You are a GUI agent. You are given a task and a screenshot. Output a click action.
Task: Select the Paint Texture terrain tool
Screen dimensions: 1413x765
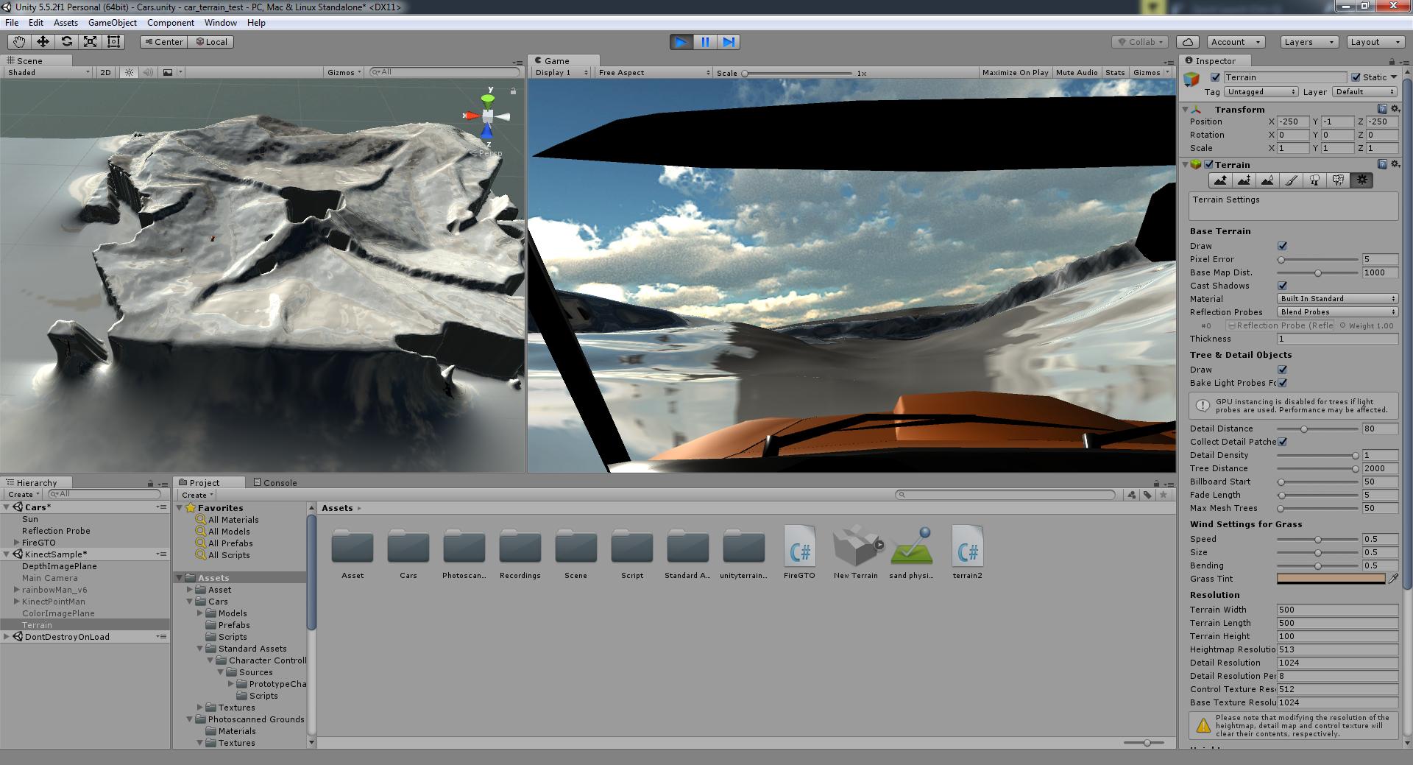tap(1291, 180)
